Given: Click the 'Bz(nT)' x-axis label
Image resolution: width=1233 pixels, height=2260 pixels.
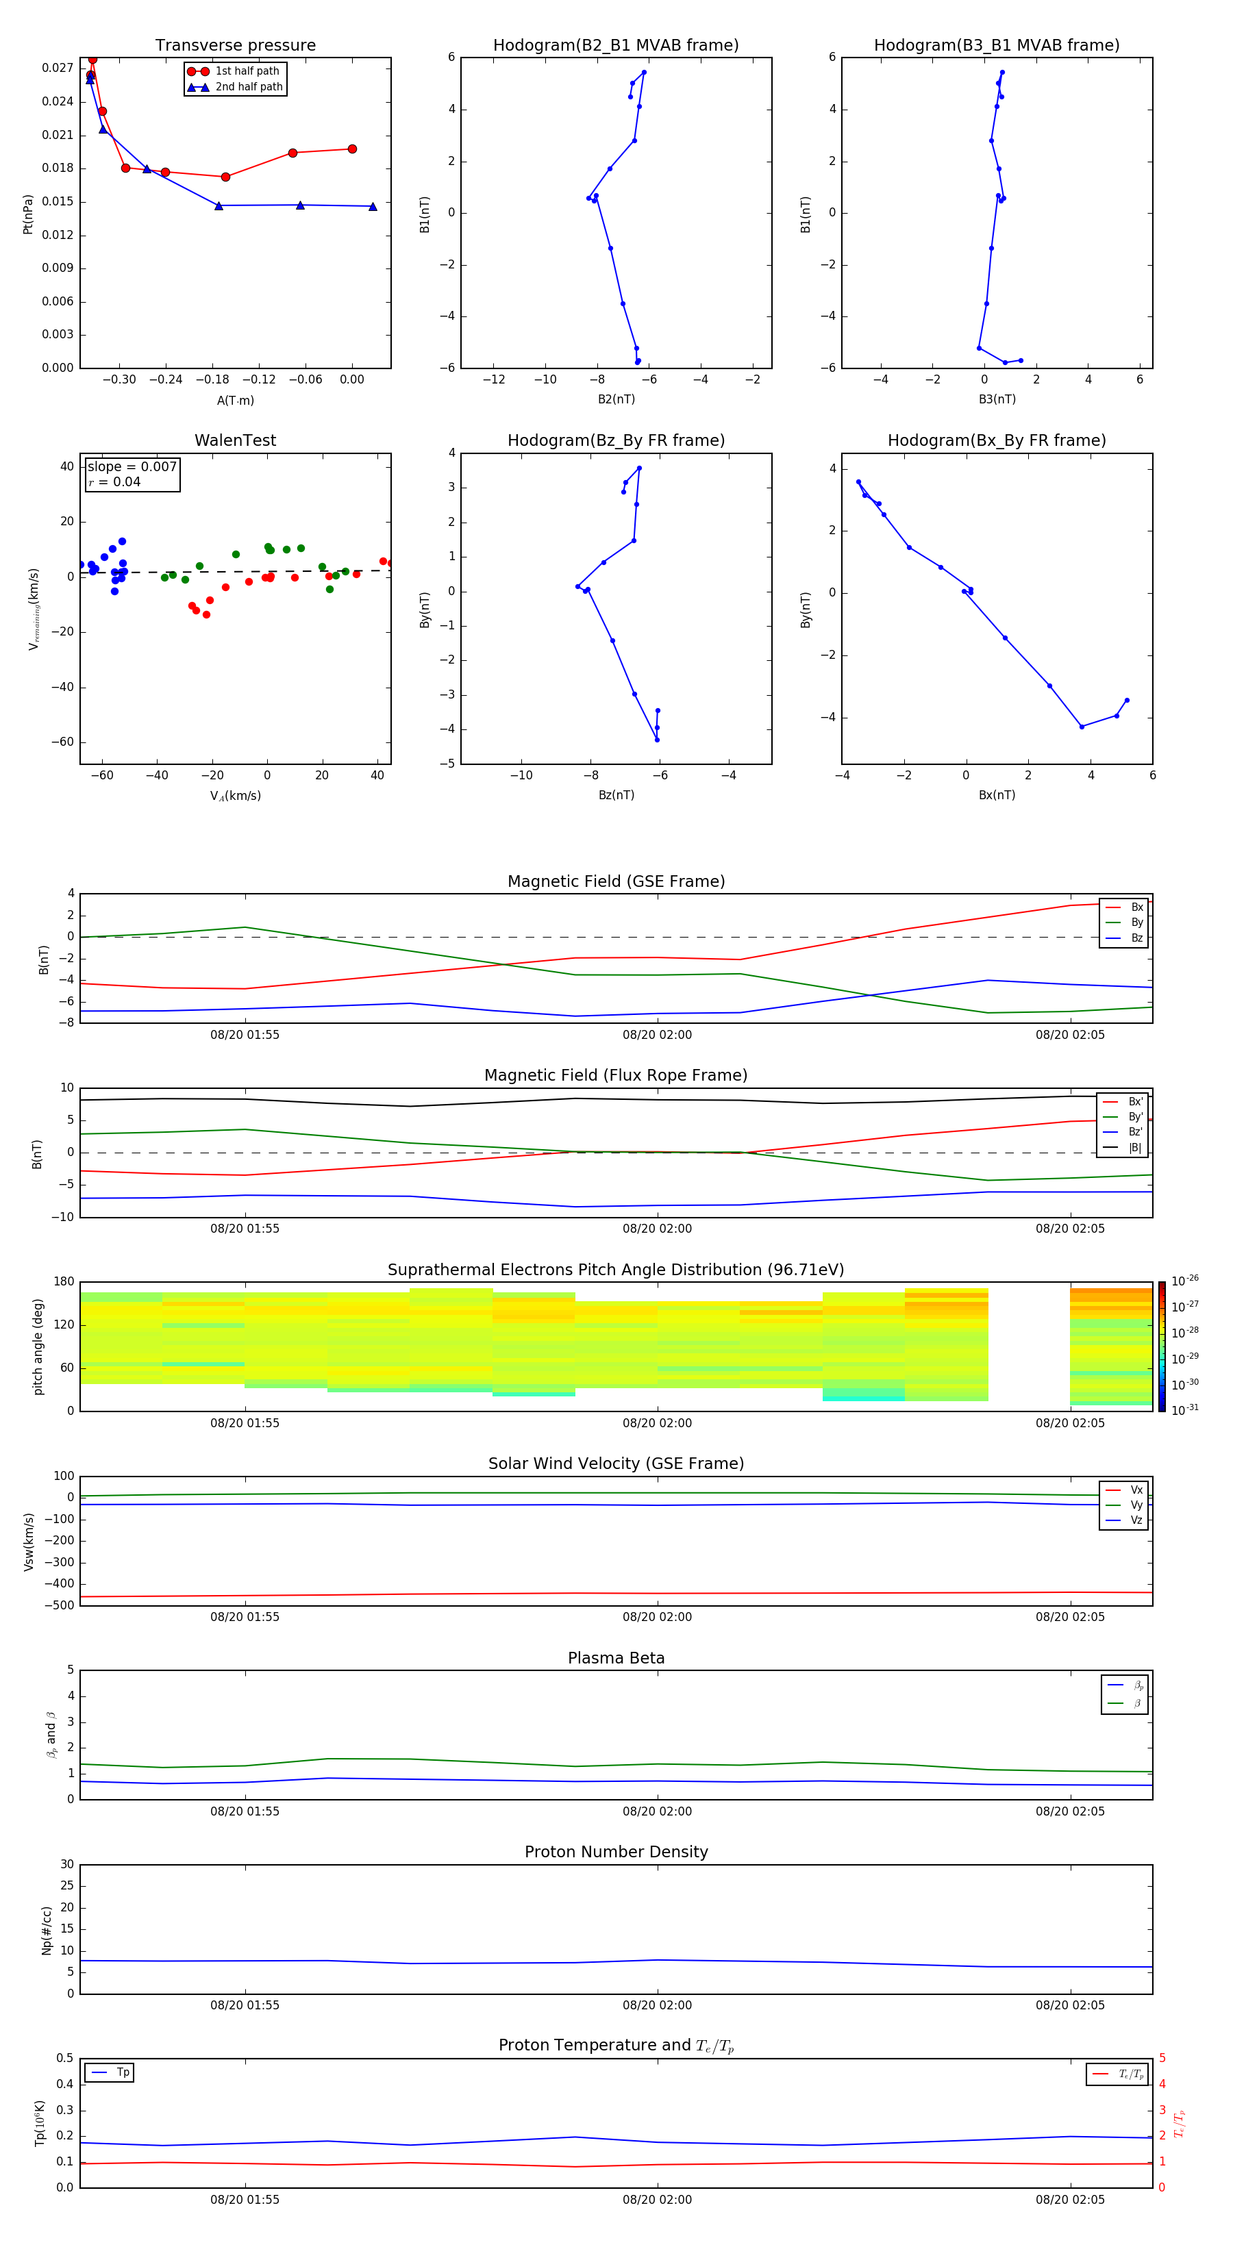Looking at the screenshot, I should pos(616,795).
